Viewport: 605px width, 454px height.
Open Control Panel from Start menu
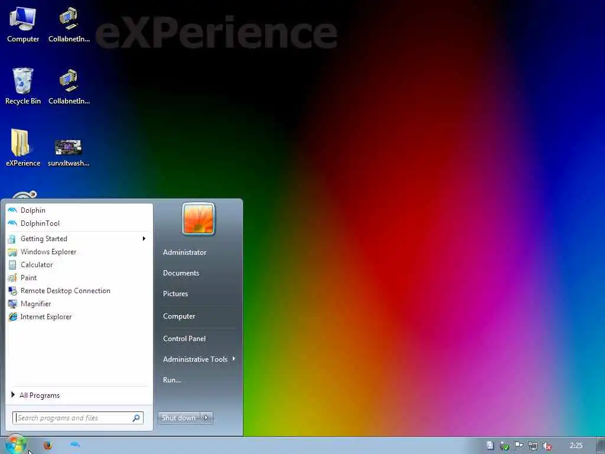pyautogui.click(x=184, y=339)
